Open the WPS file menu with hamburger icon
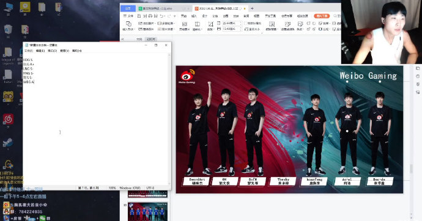The width and height of the screenshot is (422, 221). pyautogui.click(x=128, y=16)
